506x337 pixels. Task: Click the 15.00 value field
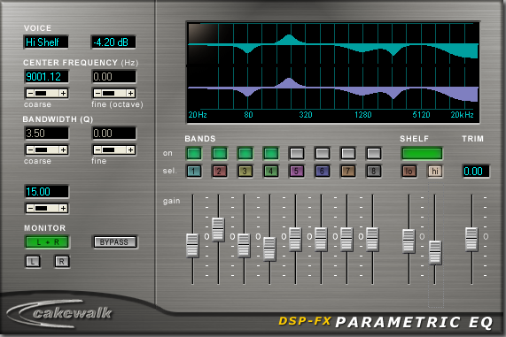tap(46, 192)
